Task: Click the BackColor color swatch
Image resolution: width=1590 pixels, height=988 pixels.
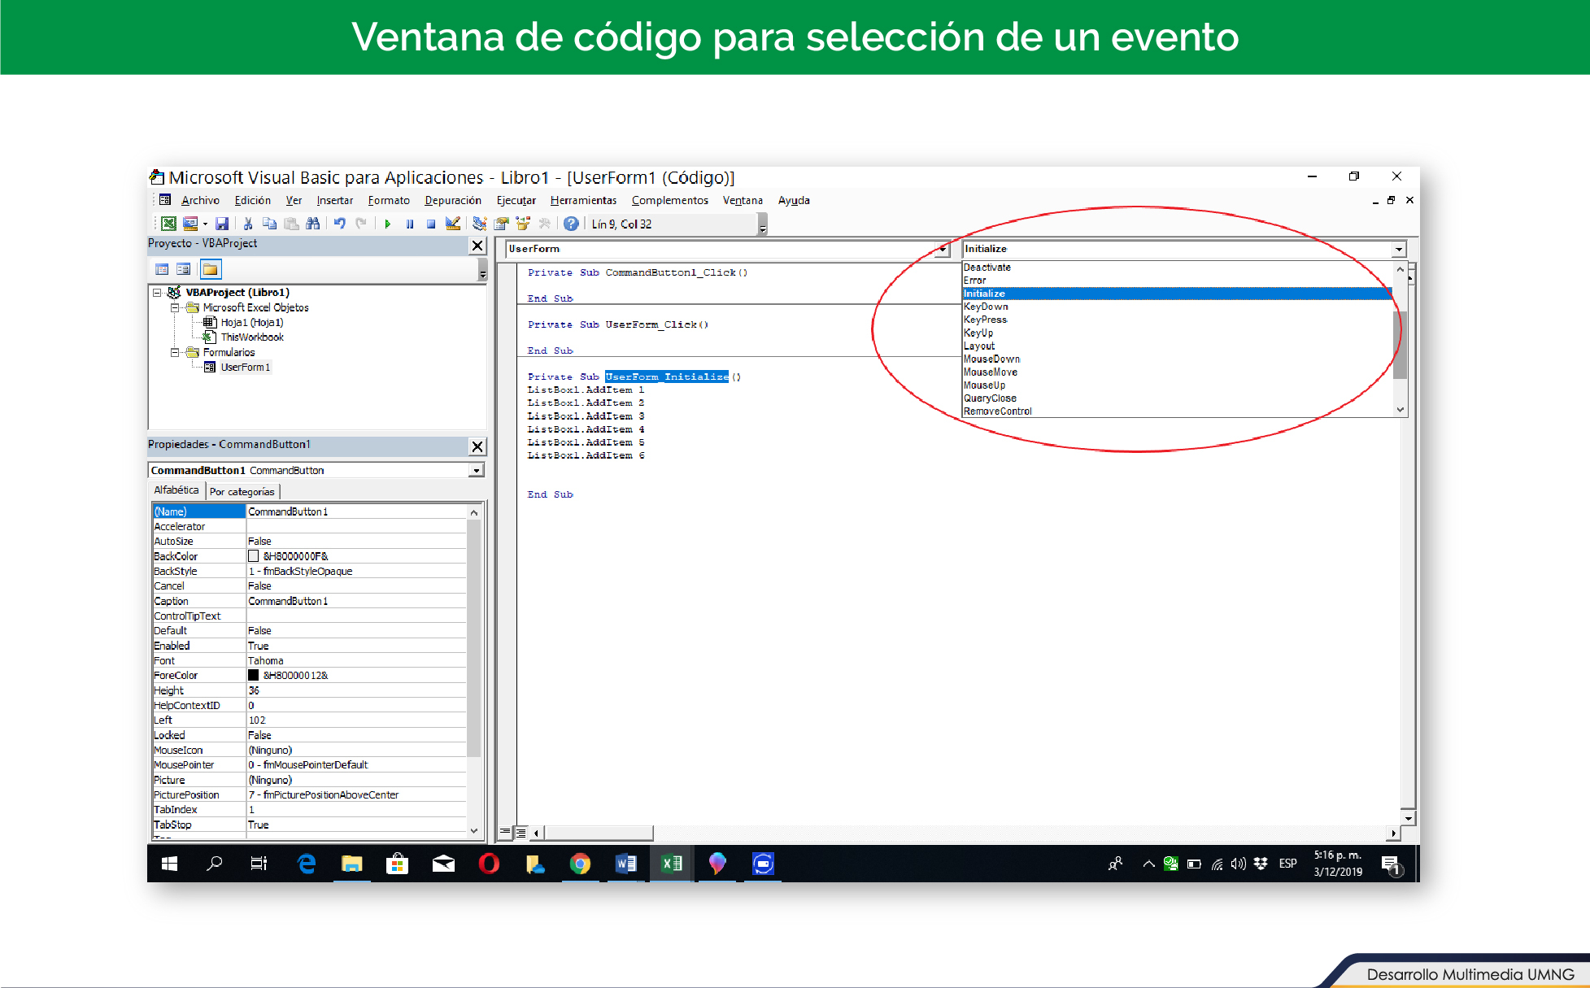Action: pyautogui.click(x=253, y=556)
